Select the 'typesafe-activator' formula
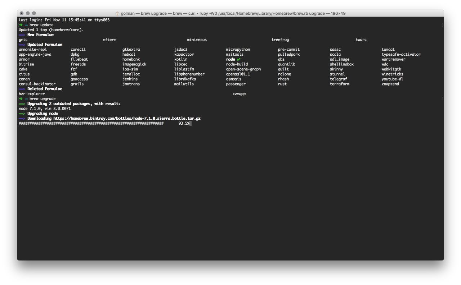 tap(401, 55)
